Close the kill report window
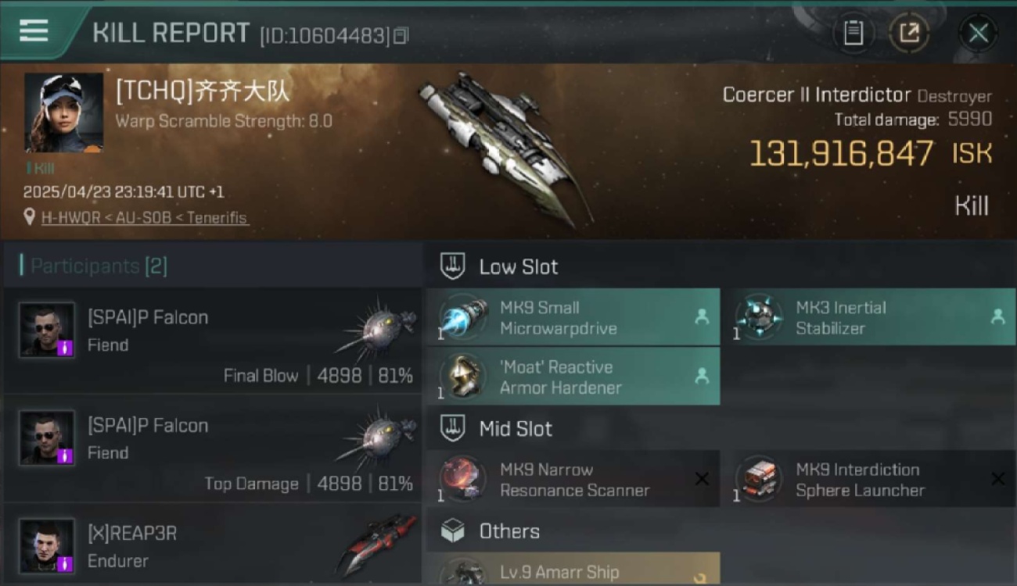Screen dimensions: 1017x586 click(x=978, y=33)
